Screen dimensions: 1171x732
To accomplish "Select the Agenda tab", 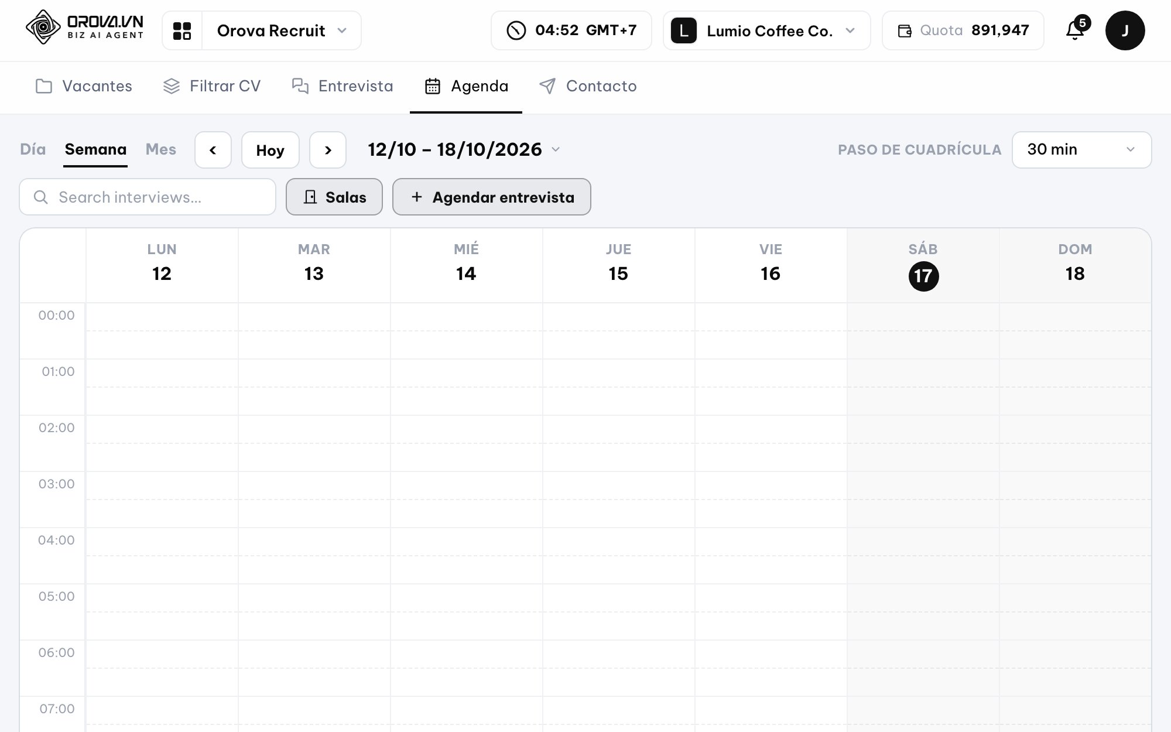I will coord(466,87).
